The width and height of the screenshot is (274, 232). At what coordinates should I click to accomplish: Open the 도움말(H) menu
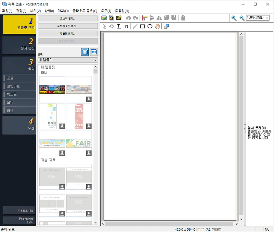(x=122, y=11)
